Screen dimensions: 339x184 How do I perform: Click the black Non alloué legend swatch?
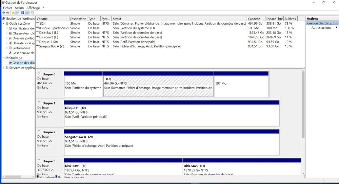click(x=38, y=177)
